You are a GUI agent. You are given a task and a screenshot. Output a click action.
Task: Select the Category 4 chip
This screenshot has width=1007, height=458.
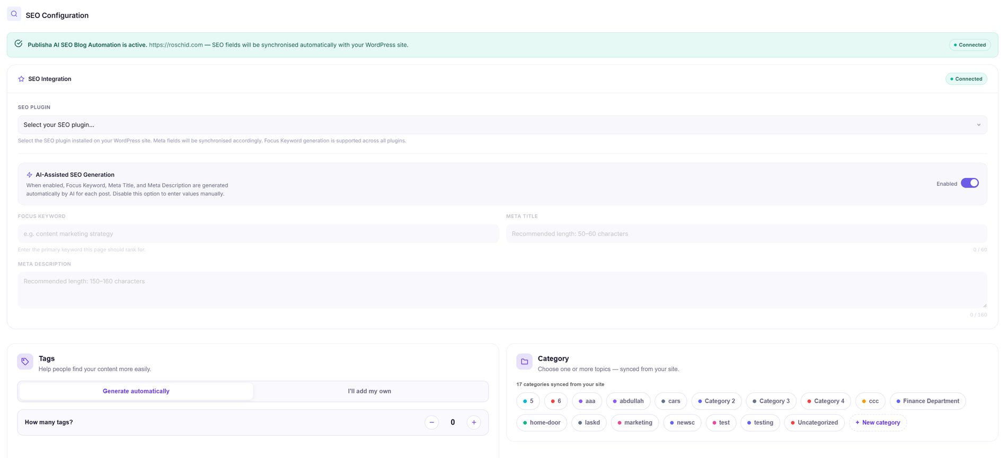826,401
